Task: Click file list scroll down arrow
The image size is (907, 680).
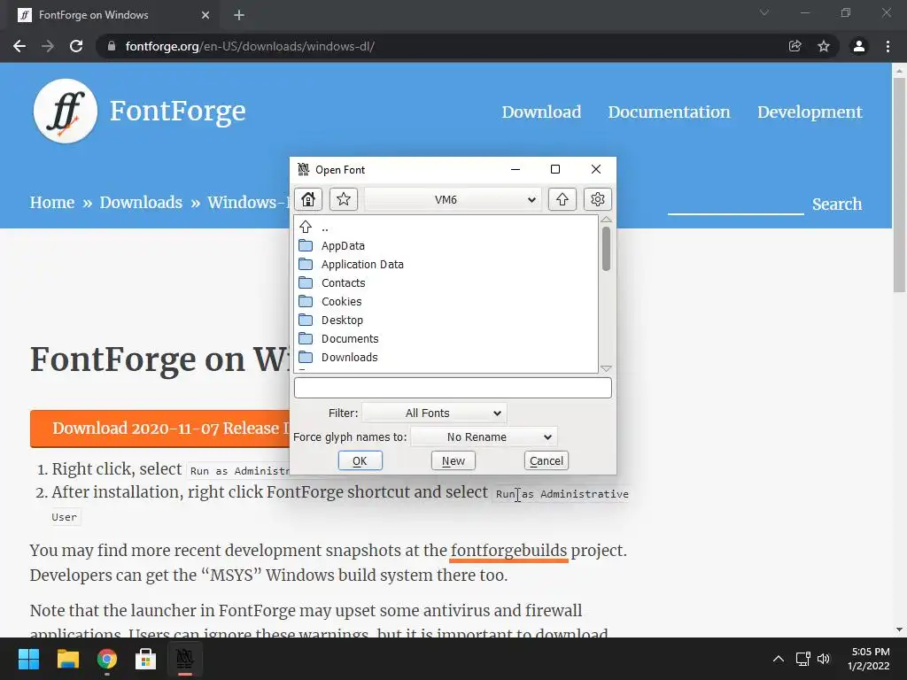Action: pos(606,368)
